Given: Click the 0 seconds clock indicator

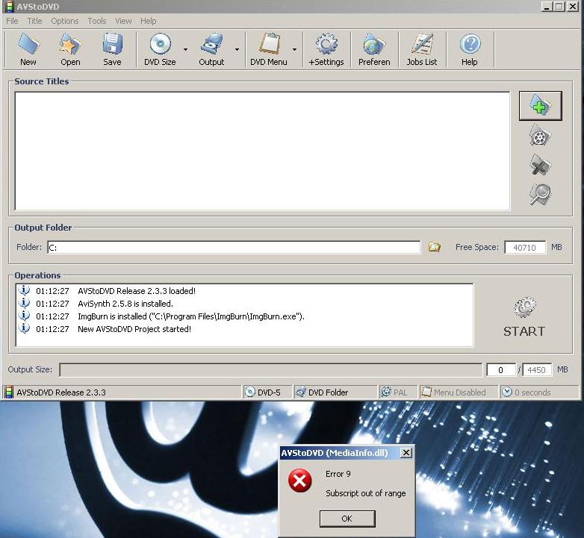Looking at the screenshot, I should pos(539,392).
